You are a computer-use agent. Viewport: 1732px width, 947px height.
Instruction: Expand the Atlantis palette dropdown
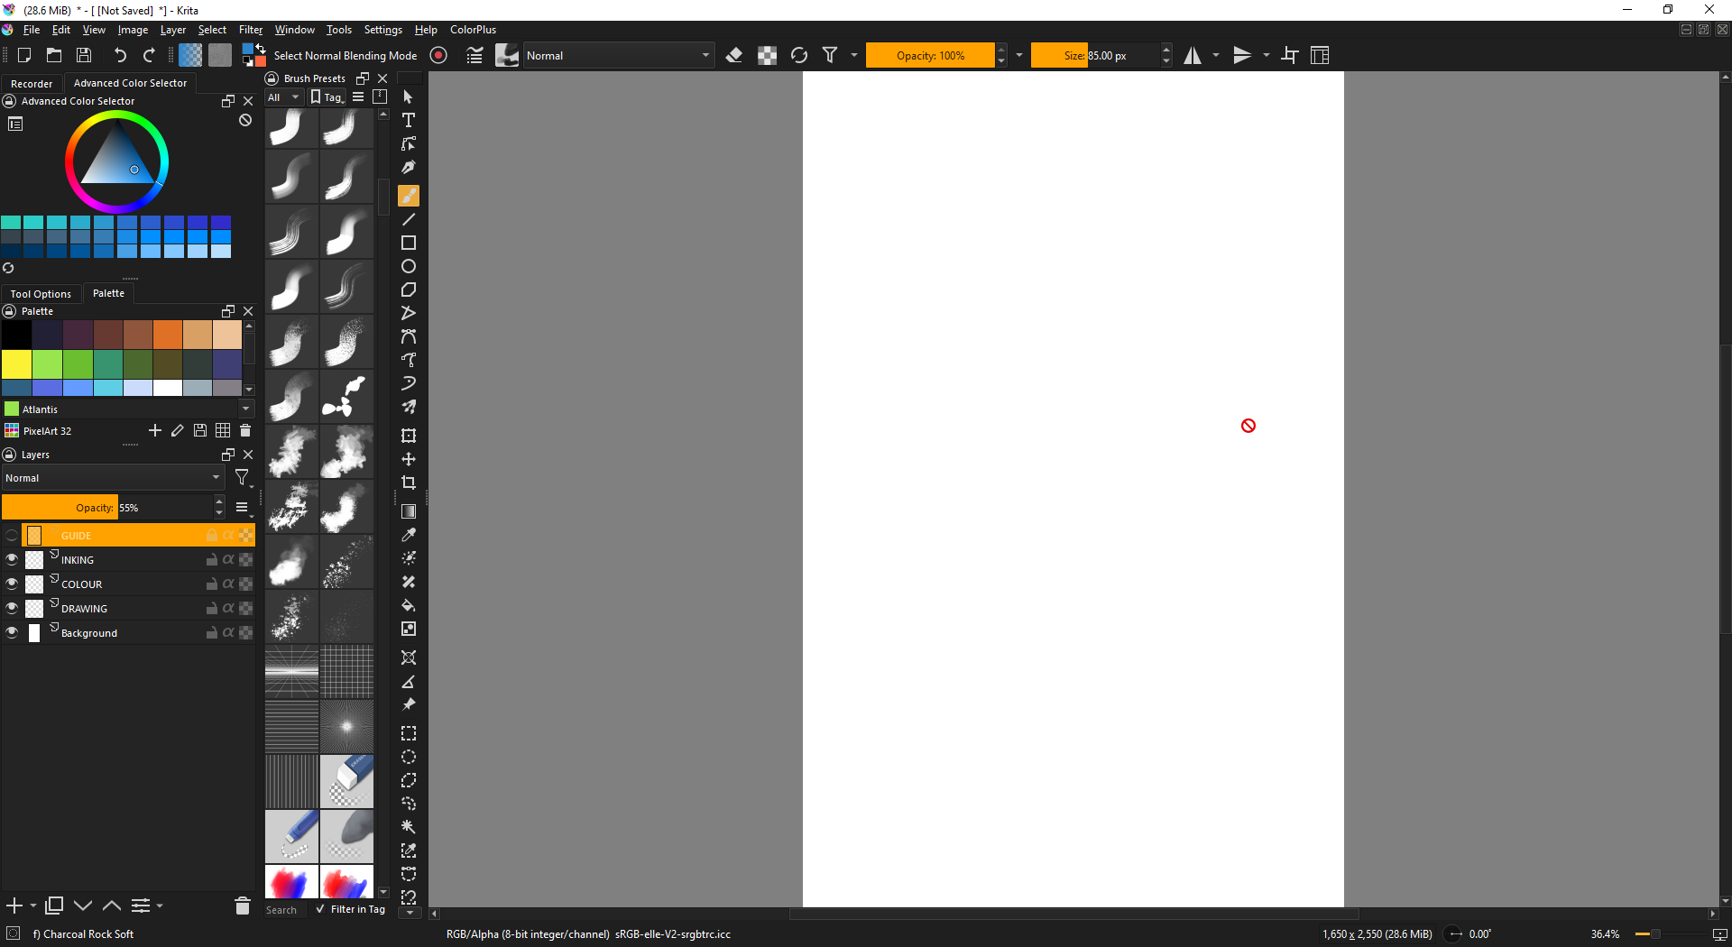click(x=245, y=409)
